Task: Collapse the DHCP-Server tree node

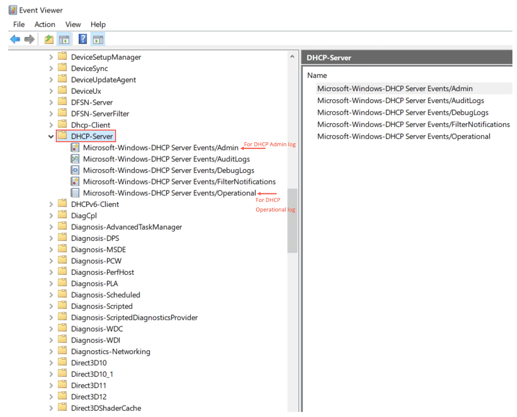Action: (x=51, y=137)
